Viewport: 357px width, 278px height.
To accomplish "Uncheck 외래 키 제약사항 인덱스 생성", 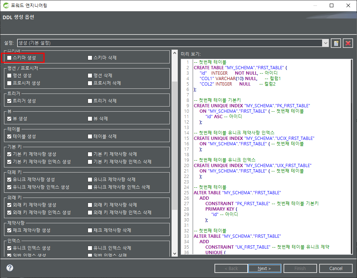I will [9, 213].
